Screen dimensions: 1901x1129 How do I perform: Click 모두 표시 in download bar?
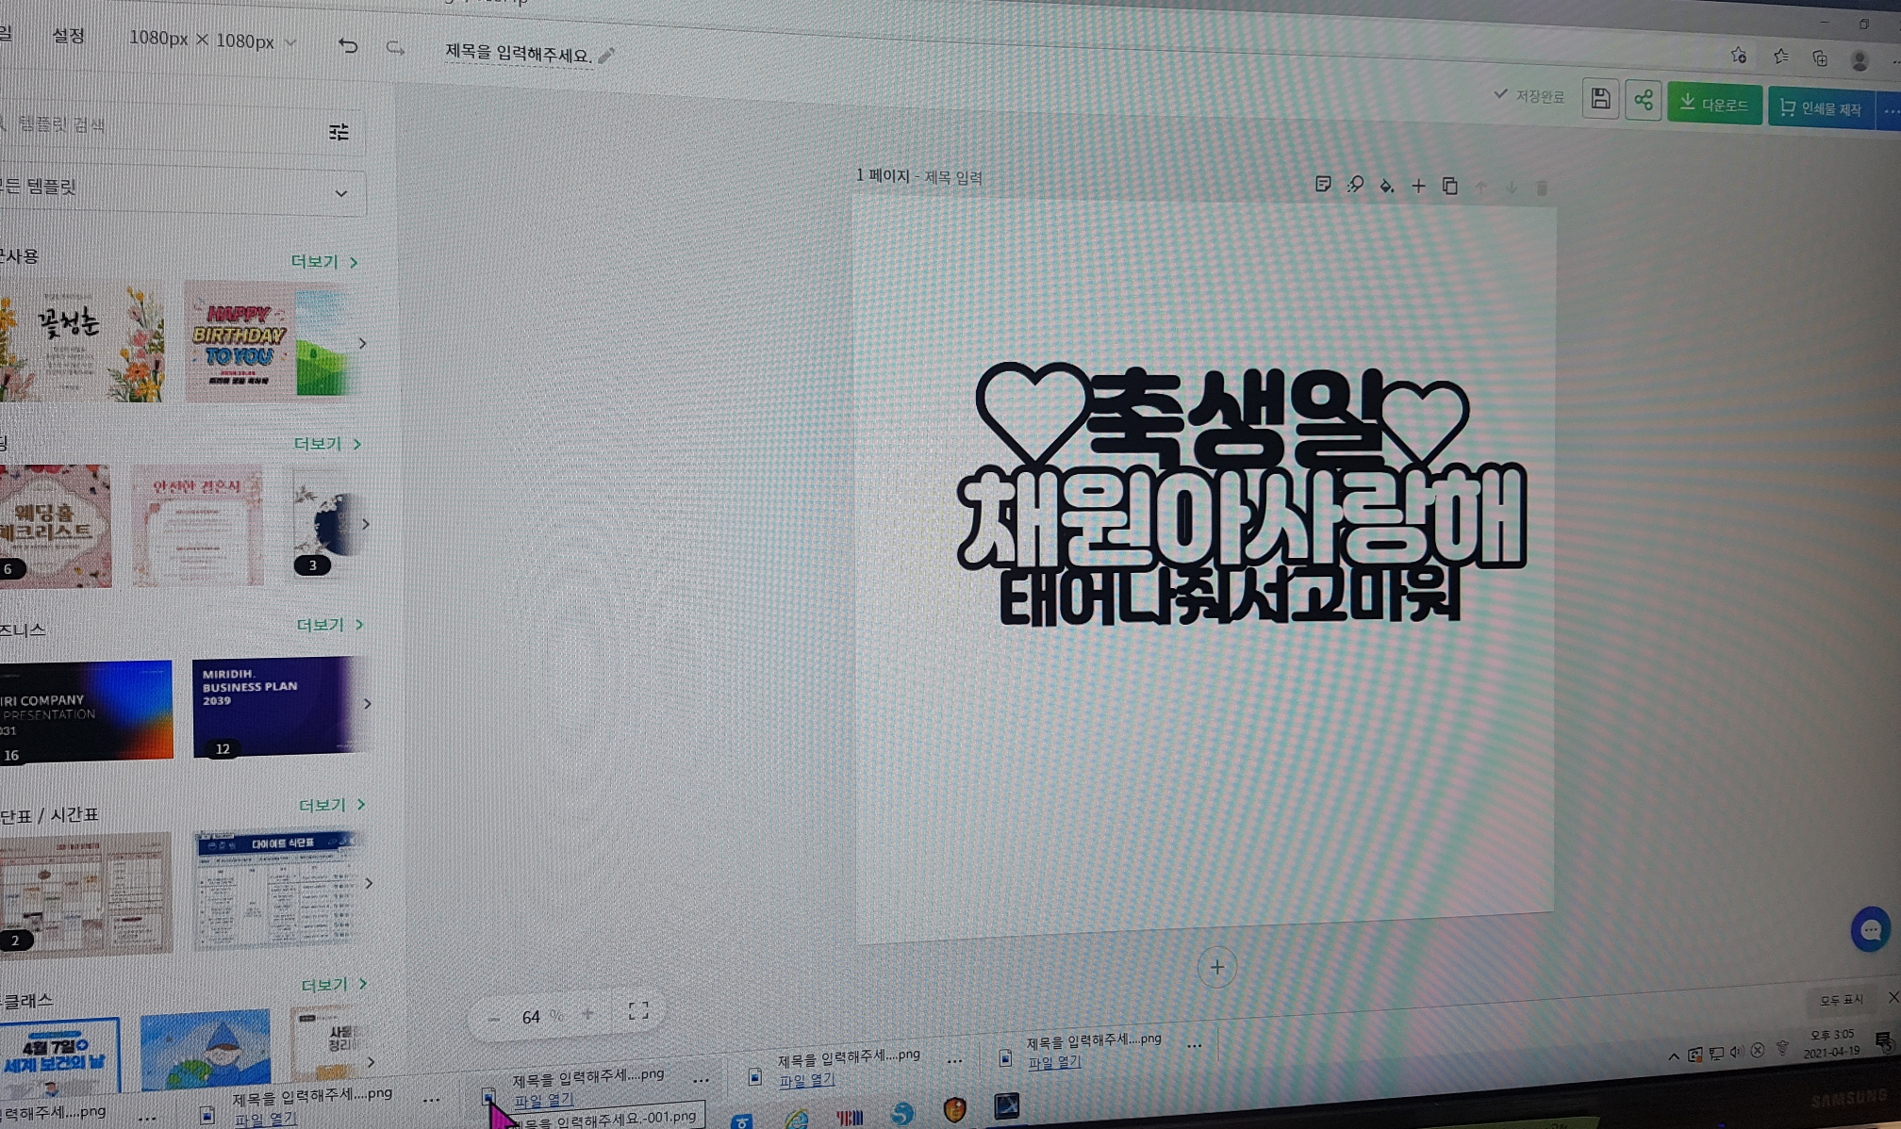1841,1000
